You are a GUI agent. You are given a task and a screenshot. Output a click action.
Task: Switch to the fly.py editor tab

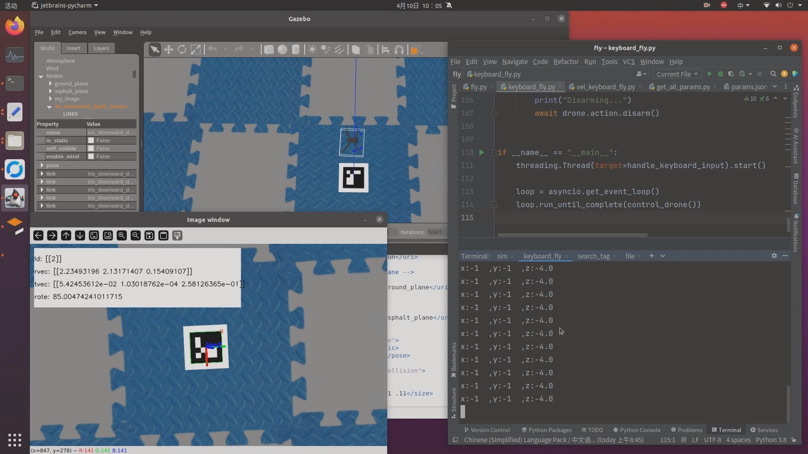[x=479, y=87]
